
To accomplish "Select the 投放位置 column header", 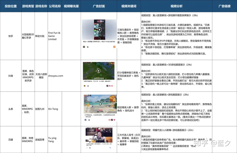I will [11, 6].
